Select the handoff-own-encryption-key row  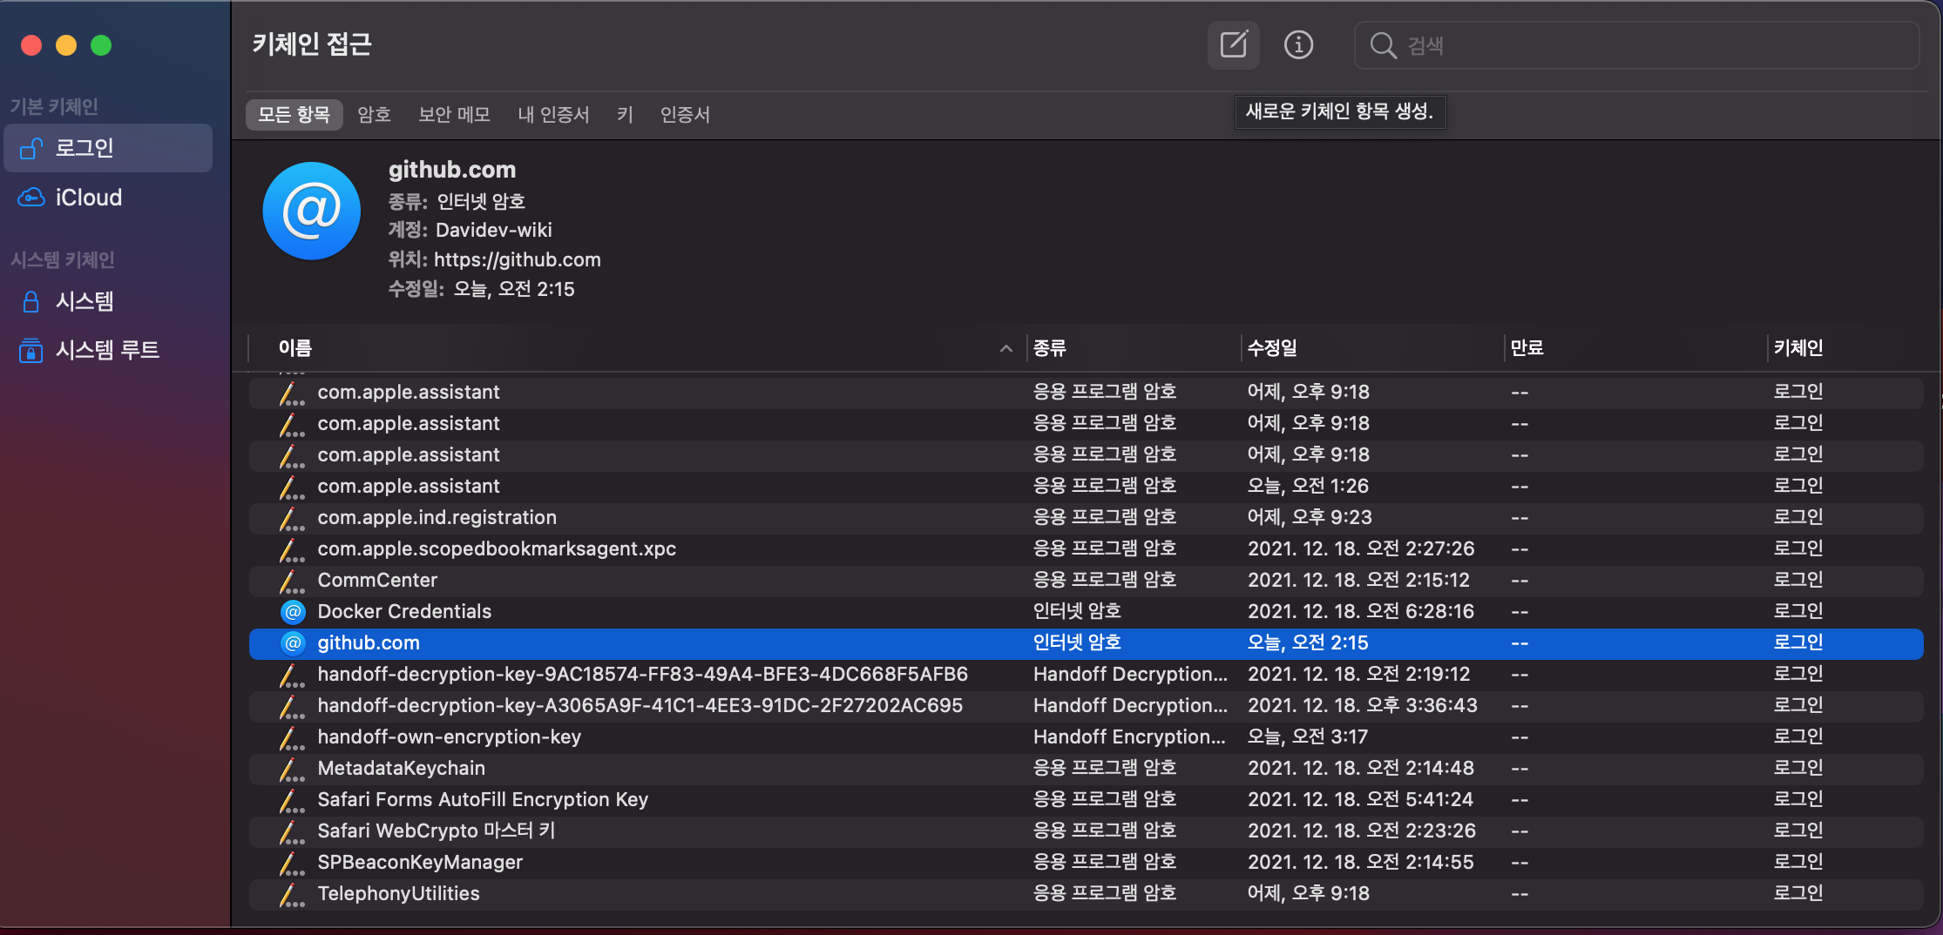point(1086,737)
